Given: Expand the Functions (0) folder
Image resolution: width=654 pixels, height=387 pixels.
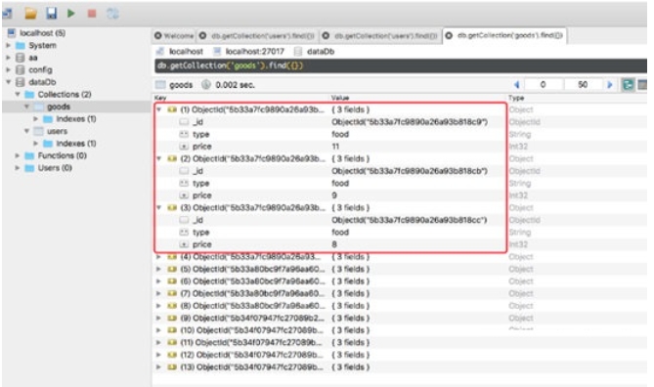Looking at the screenshot, I should tap(17, 155).
